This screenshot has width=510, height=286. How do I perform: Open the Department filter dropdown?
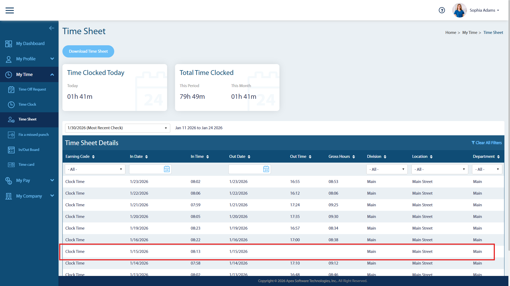tap(487, 169)
